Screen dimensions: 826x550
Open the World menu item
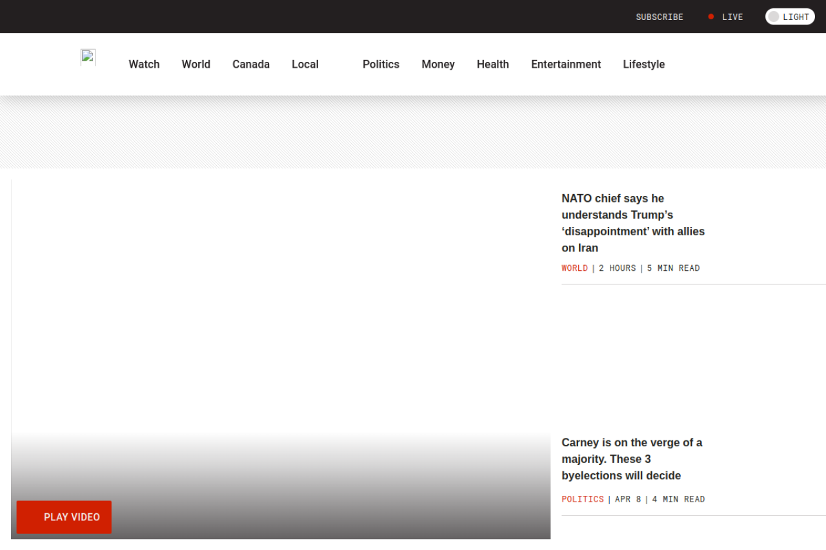[x=196, y=64]
